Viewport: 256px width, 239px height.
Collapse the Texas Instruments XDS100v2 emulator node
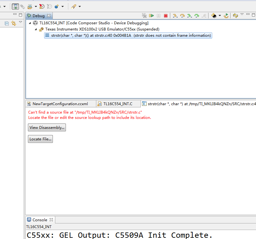36,29
